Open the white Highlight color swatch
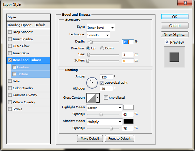195x151 pixels. [128, 107]
